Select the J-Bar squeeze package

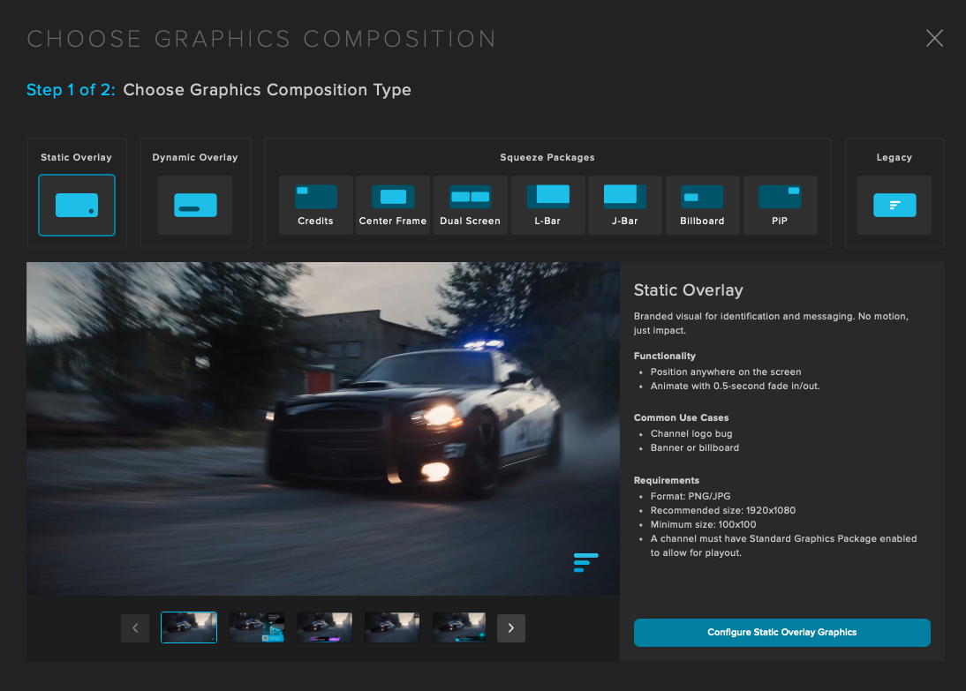click(x=624, y=205)
